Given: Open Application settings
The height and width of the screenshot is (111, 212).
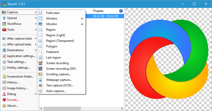Looking at the screenshot, I should tap(19, 56).
